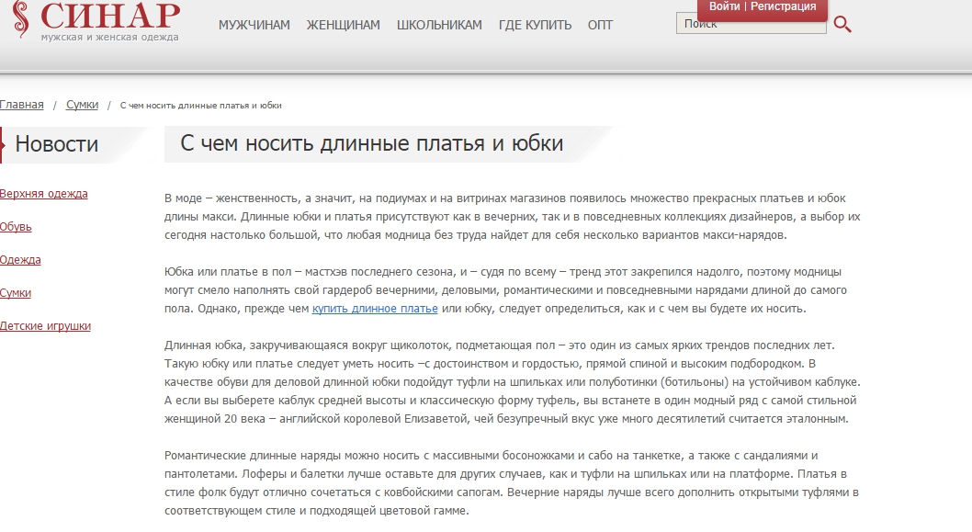Click the breadcrumb text 'С чем носить длинные платья и юбки'
This screenshot has width=972, height=532.
(200, 106)
